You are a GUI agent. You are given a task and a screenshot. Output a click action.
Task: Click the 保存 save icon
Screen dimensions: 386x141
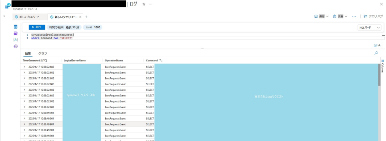click(x=316, y=16)
